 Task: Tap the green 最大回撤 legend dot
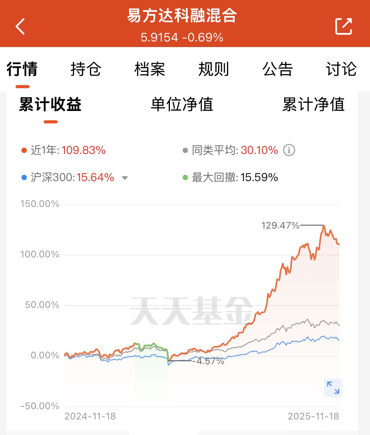pyautogui.click(x=185, y=178)
